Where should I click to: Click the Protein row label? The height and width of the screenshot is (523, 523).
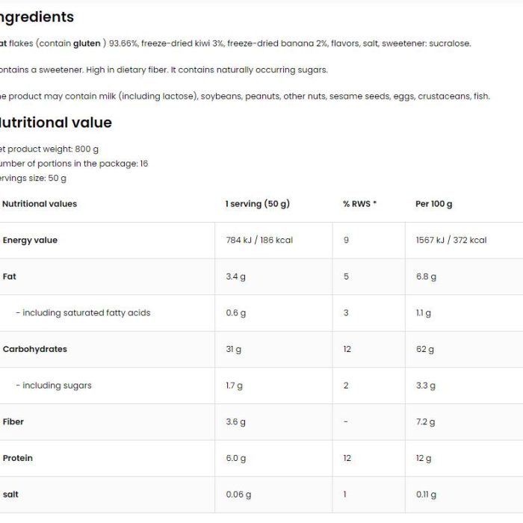pos(18,458)
